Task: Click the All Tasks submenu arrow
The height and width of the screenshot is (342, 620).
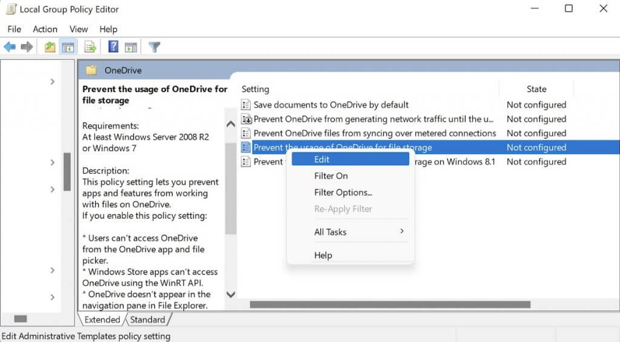Action: pos(402,231)
